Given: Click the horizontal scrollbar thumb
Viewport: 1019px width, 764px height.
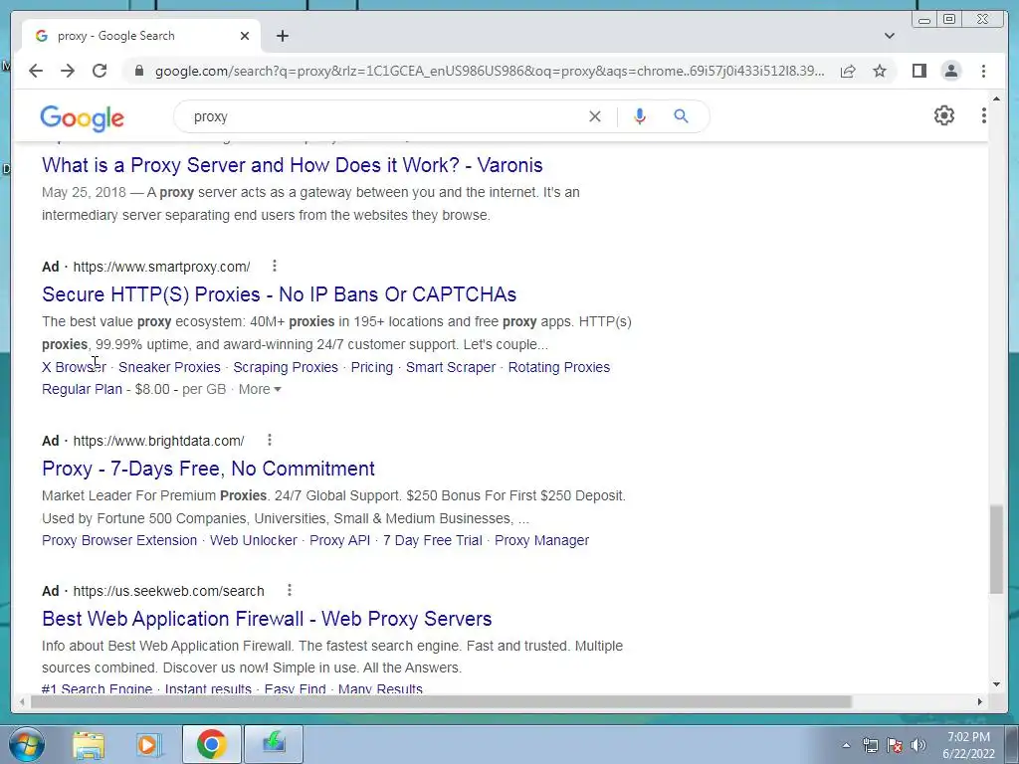Looking at the screenshot, I should [441, 701].
